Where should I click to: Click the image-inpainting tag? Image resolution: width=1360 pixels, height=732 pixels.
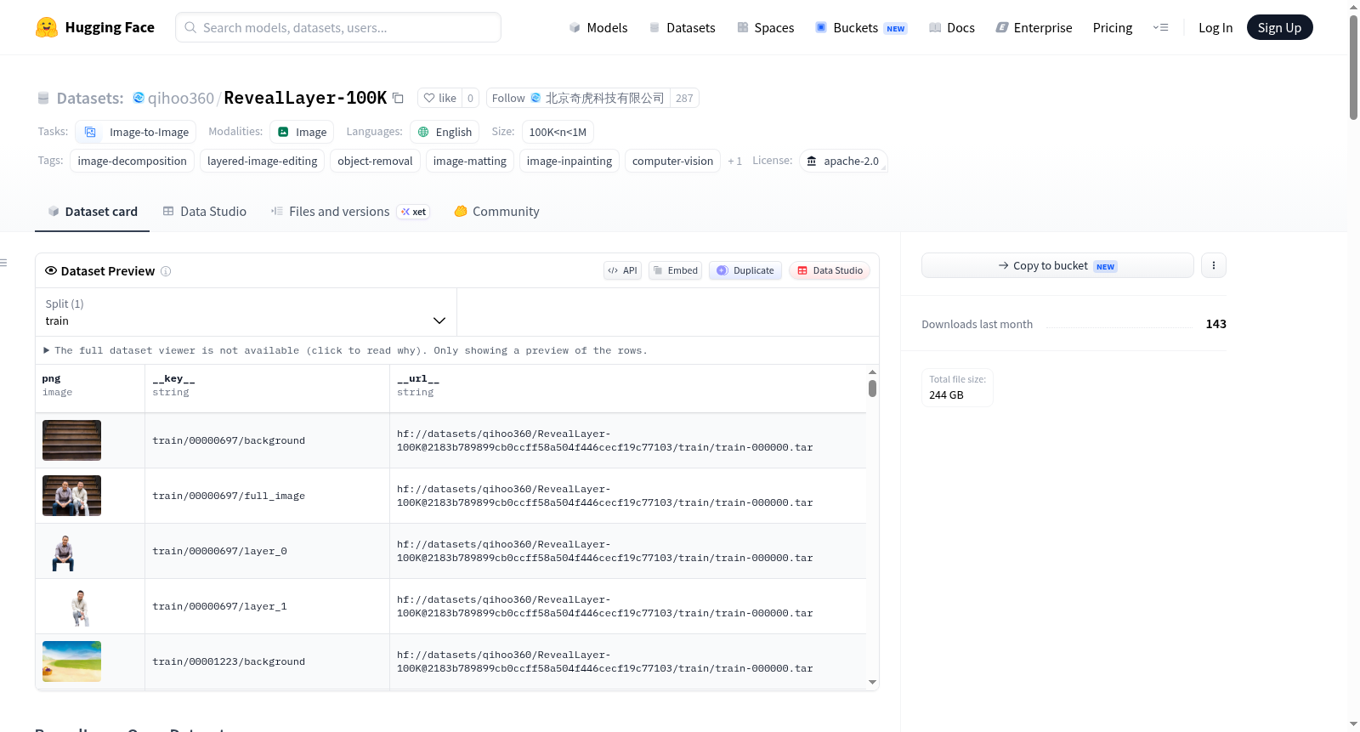569,161
